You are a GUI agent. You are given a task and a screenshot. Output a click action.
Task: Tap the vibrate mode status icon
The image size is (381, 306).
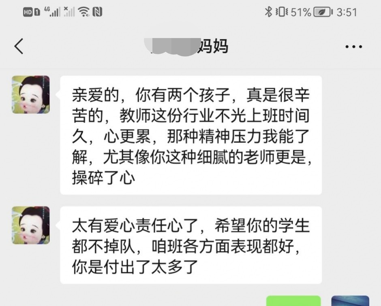coord(282,12)
